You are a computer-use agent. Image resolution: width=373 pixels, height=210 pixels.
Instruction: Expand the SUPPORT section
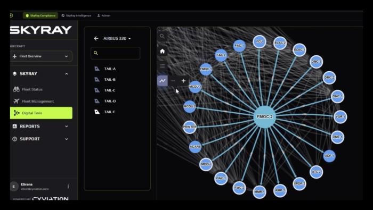(41, 139)
